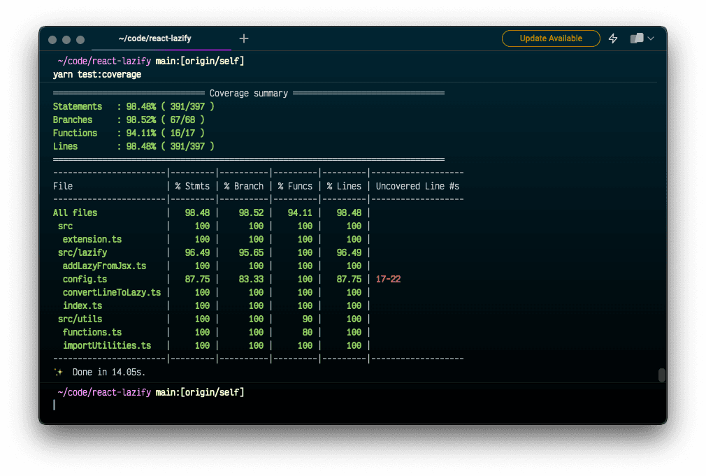Click the convertLineToLazy.ts file entry
The height and width of the screenshot is (476, 706).
[111, 292]
